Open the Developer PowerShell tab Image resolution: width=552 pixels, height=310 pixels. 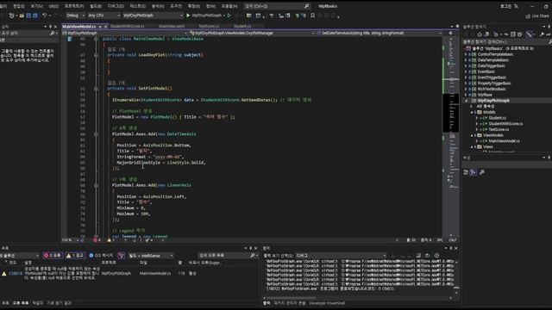(327, 303)
